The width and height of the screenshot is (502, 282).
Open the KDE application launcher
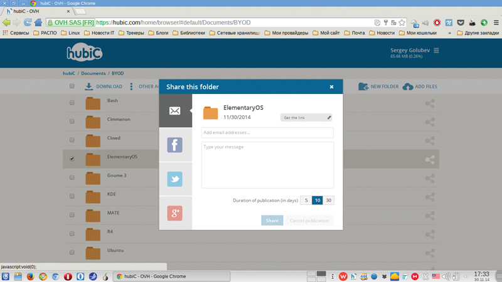[x=6, y=276]
